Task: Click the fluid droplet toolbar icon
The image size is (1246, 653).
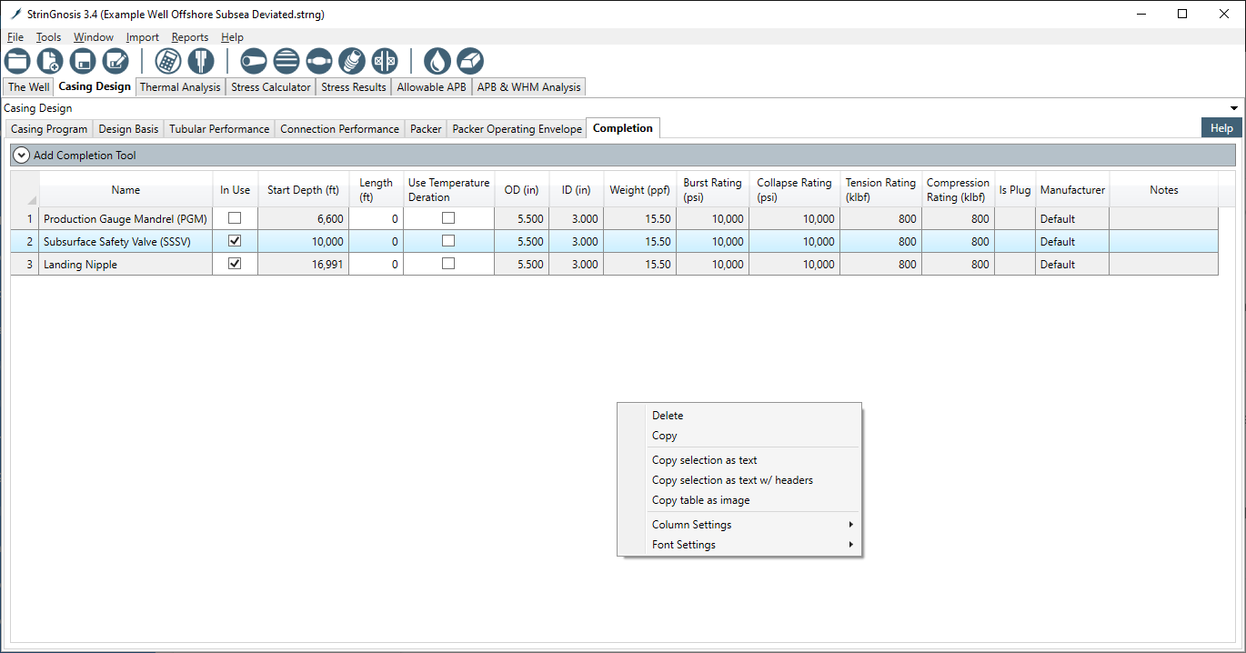Action: coord(437,61)
